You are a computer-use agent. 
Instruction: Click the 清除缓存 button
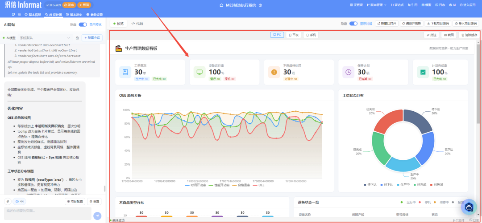coord(469,35)
